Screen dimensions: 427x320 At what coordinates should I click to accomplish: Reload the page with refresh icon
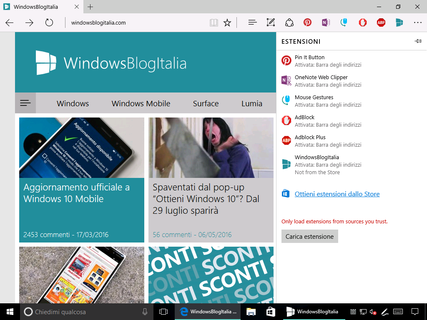click(x=49, y=22)
